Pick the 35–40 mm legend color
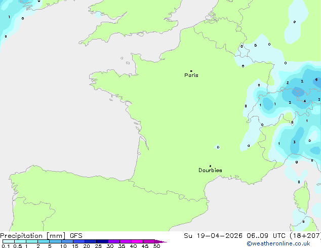The image size is (321, 248). pyautogui.click(x=125, y=241)
